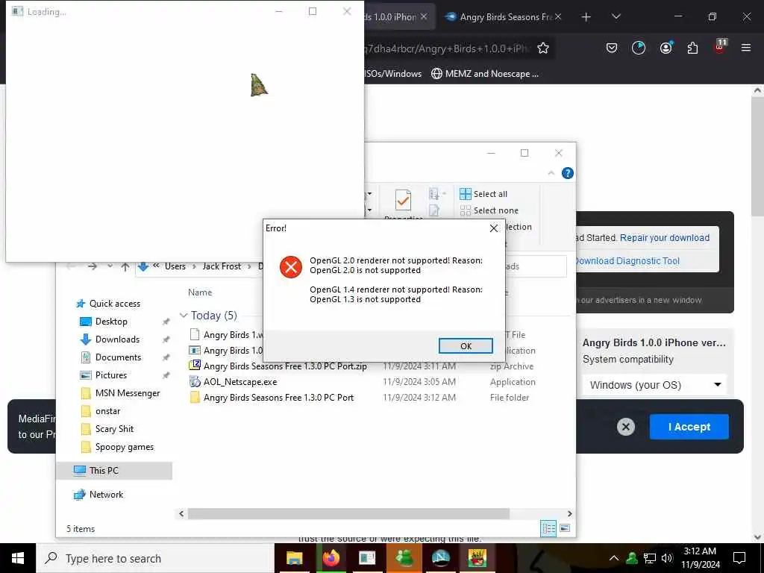This screenshot has height=573, width=764.
Task: Open a new Firefox tab
Action: point(586,17)
